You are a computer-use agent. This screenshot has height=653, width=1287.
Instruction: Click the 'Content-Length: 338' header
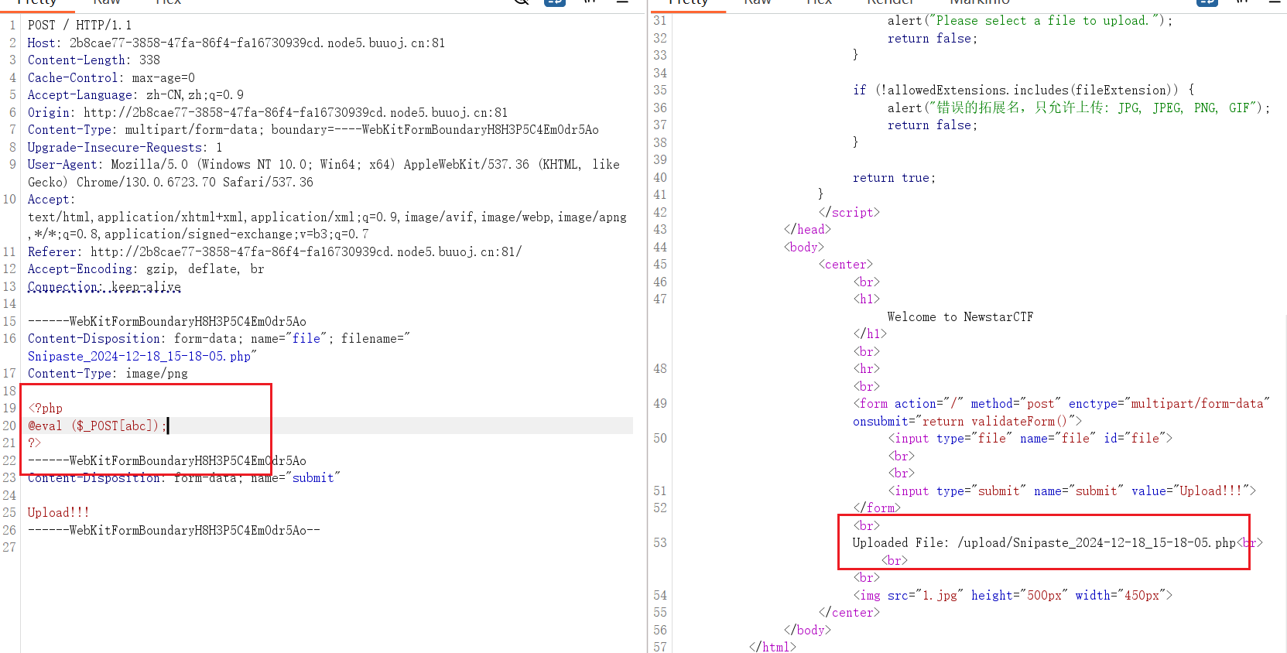point(94,60)
